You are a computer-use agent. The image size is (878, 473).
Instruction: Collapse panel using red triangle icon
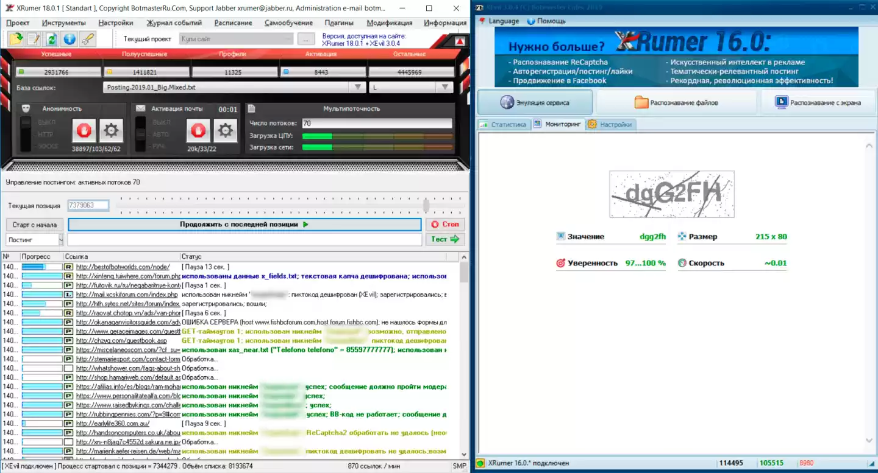460,41
